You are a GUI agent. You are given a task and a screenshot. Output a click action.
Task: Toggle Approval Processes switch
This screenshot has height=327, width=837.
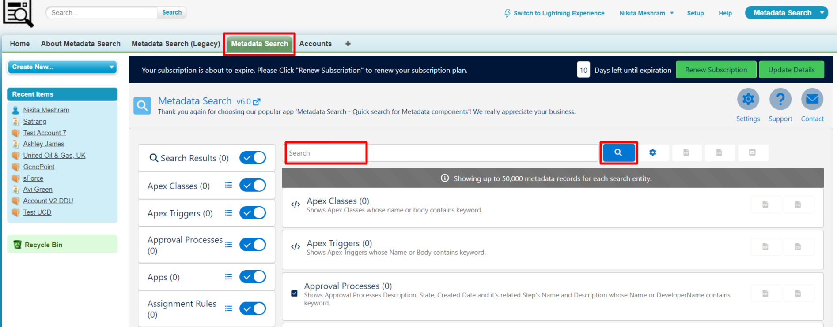click(253, 245)
